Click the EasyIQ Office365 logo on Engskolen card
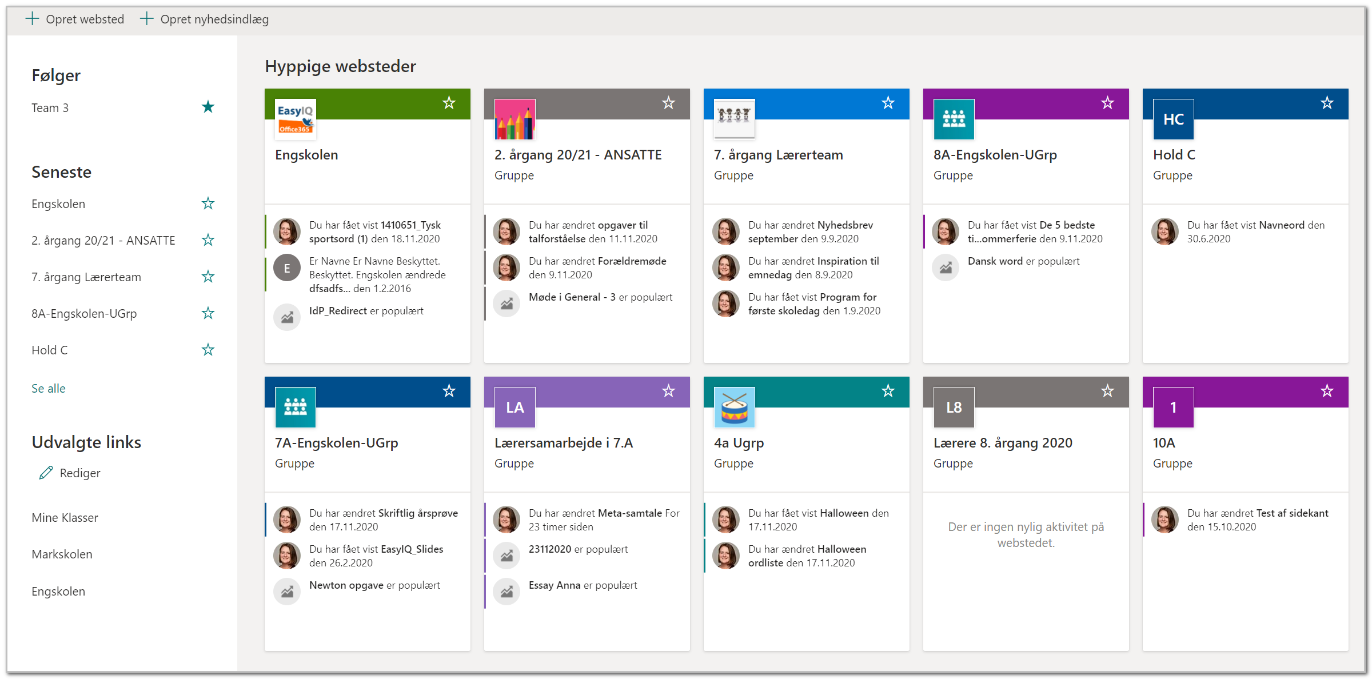The height and width of the screenshot is (679, 1372). click(x=296, y=119)
